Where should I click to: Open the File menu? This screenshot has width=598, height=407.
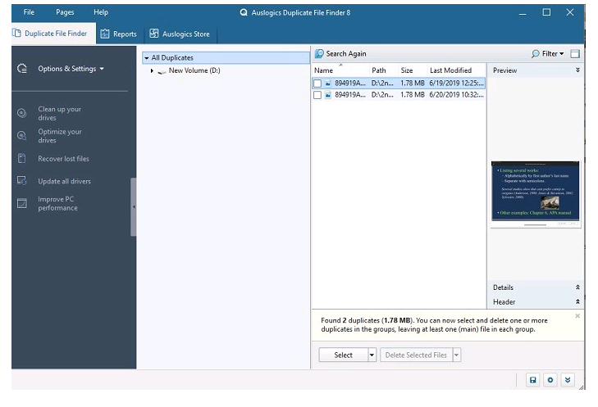(x=29, y=12)
